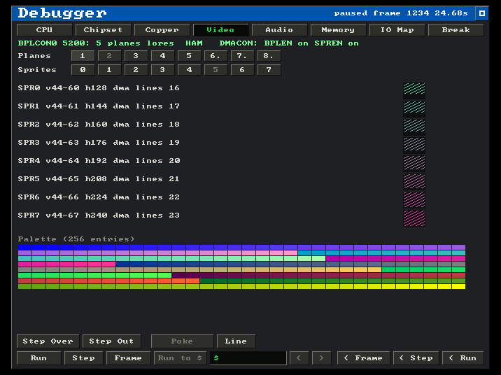The image size is (501, 375).
Task: Pick the first hot pink palette swatch
Action: (24, 264)
